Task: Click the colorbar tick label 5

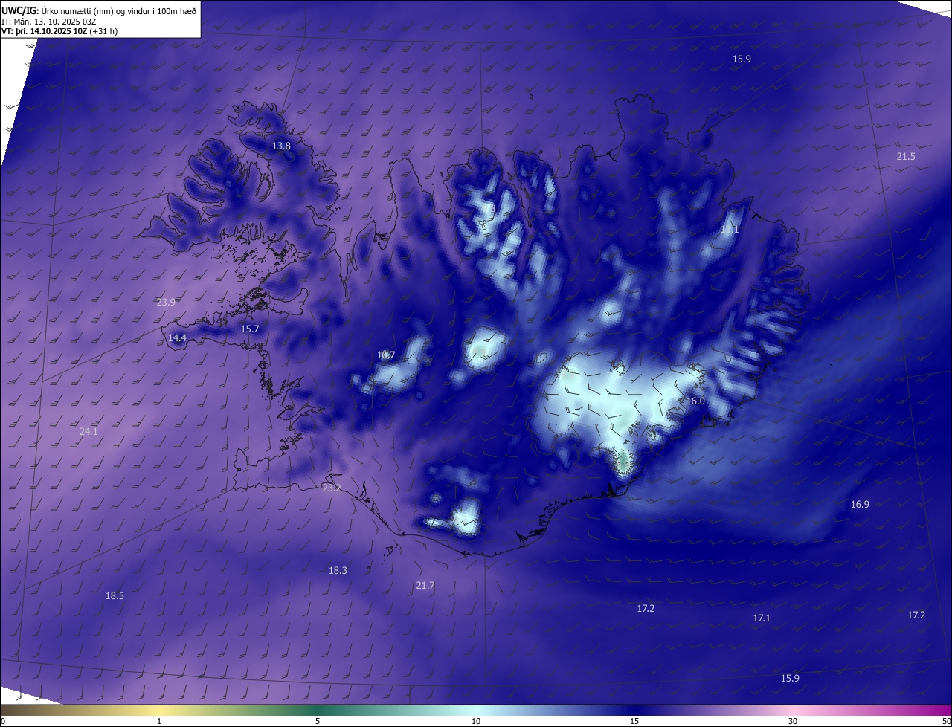Action: tap(318, 721)
